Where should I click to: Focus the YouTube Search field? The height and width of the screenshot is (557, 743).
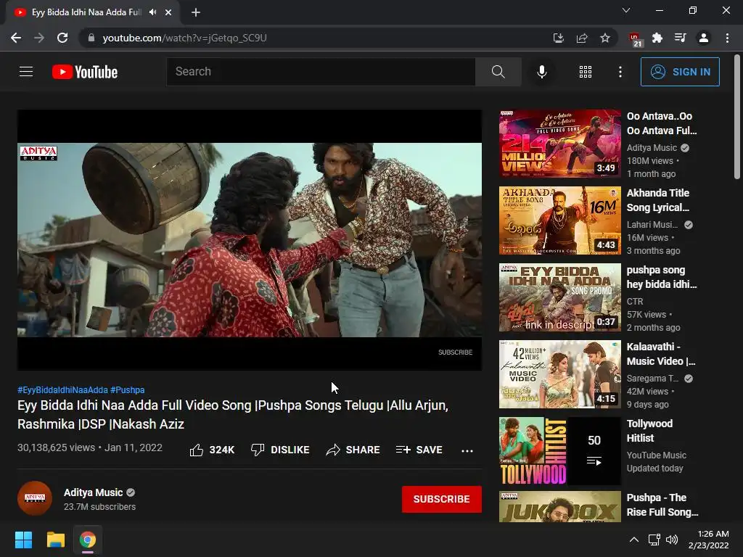pos(321,72)
